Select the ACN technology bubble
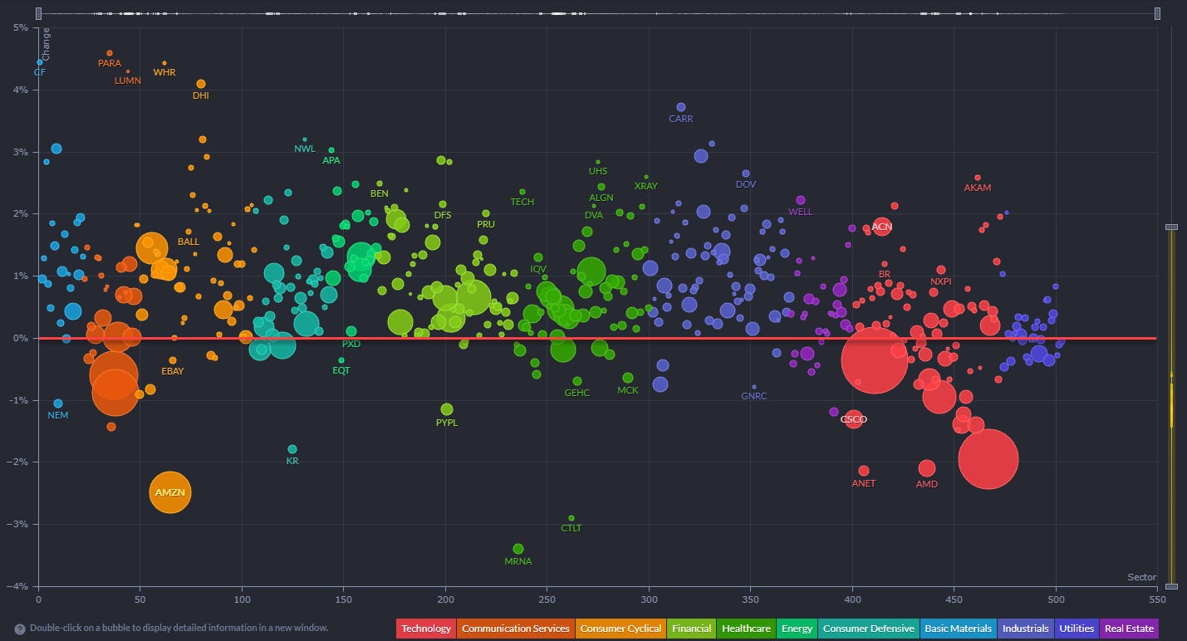 (881, 226)
